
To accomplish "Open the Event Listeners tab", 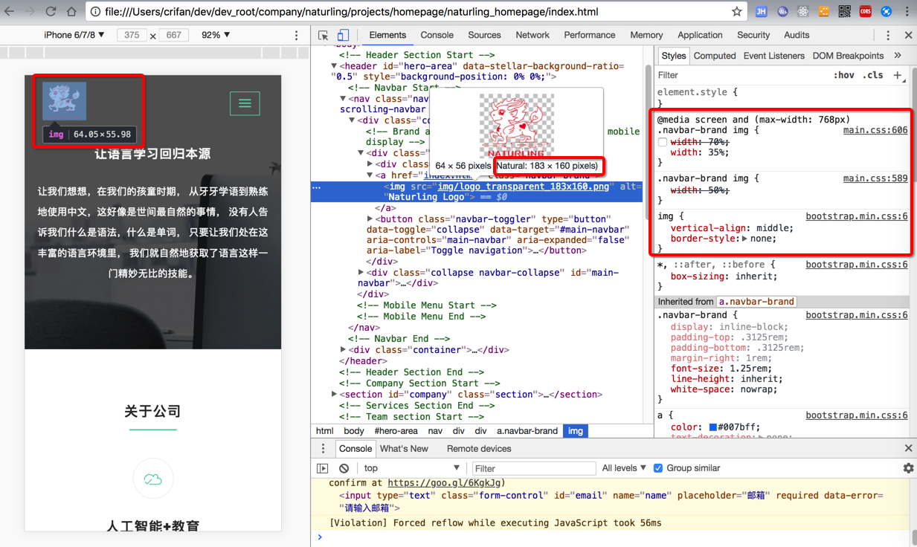I will 773,56.
